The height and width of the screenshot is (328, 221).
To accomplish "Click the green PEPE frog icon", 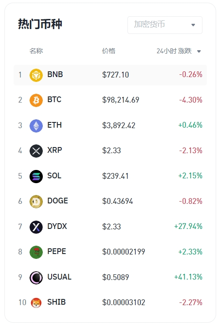I will 36,252.
